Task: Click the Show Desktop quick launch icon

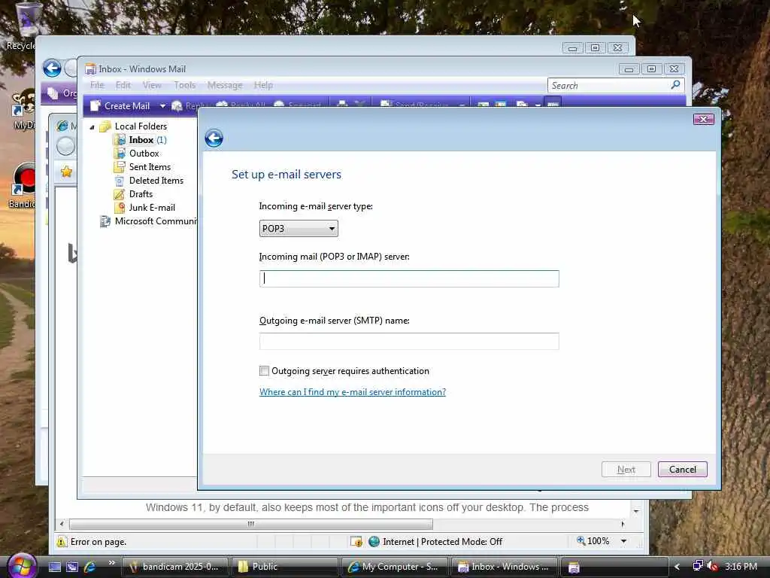Action: pyautogui.click(x=55, y=567)
